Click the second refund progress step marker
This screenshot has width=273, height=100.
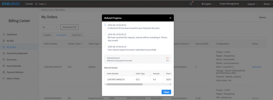point(105,34)
